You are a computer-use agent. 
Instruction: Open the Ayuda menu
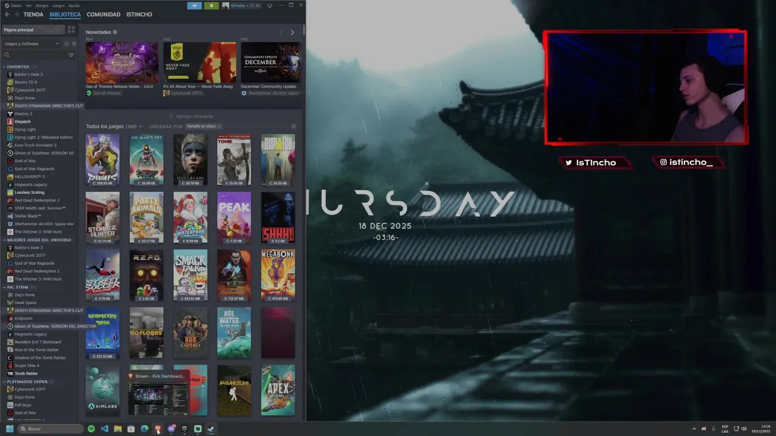74,5
